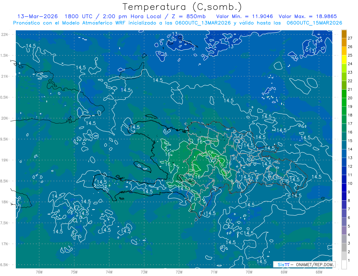Click the '7.5N' latitude axis label

point(4,223)
